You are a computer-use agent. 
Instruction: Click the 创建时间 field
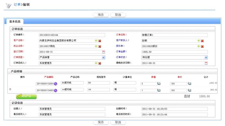(x=175, y=109)
